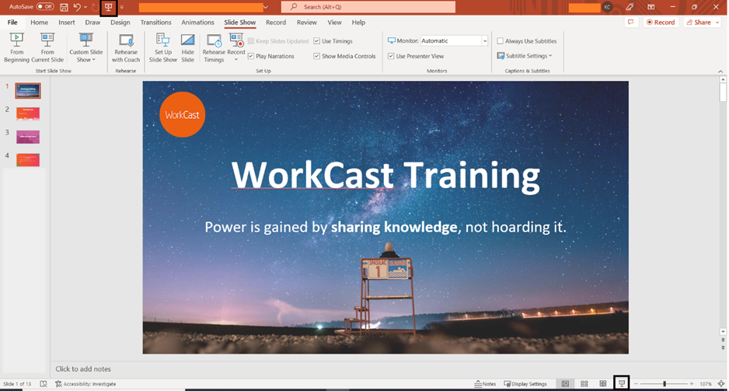Open the file name dropdown in title bar
729x391 pixels.
pos(266,8)
